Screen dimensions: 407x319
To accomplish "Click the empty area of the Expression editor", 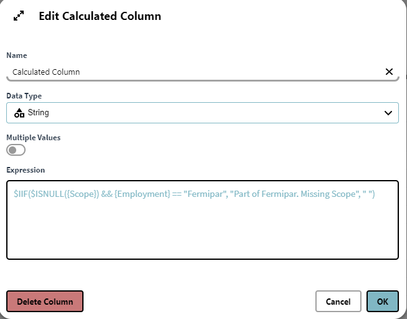I will [202, 231].
